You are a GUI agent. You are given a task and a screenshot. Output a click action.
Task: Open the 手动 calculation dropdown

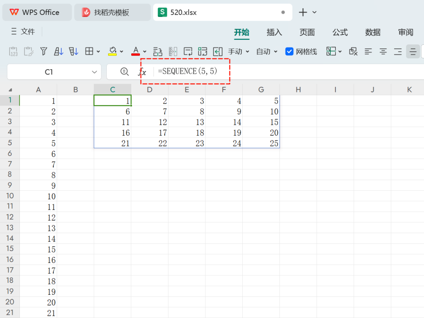coord(238,51)
